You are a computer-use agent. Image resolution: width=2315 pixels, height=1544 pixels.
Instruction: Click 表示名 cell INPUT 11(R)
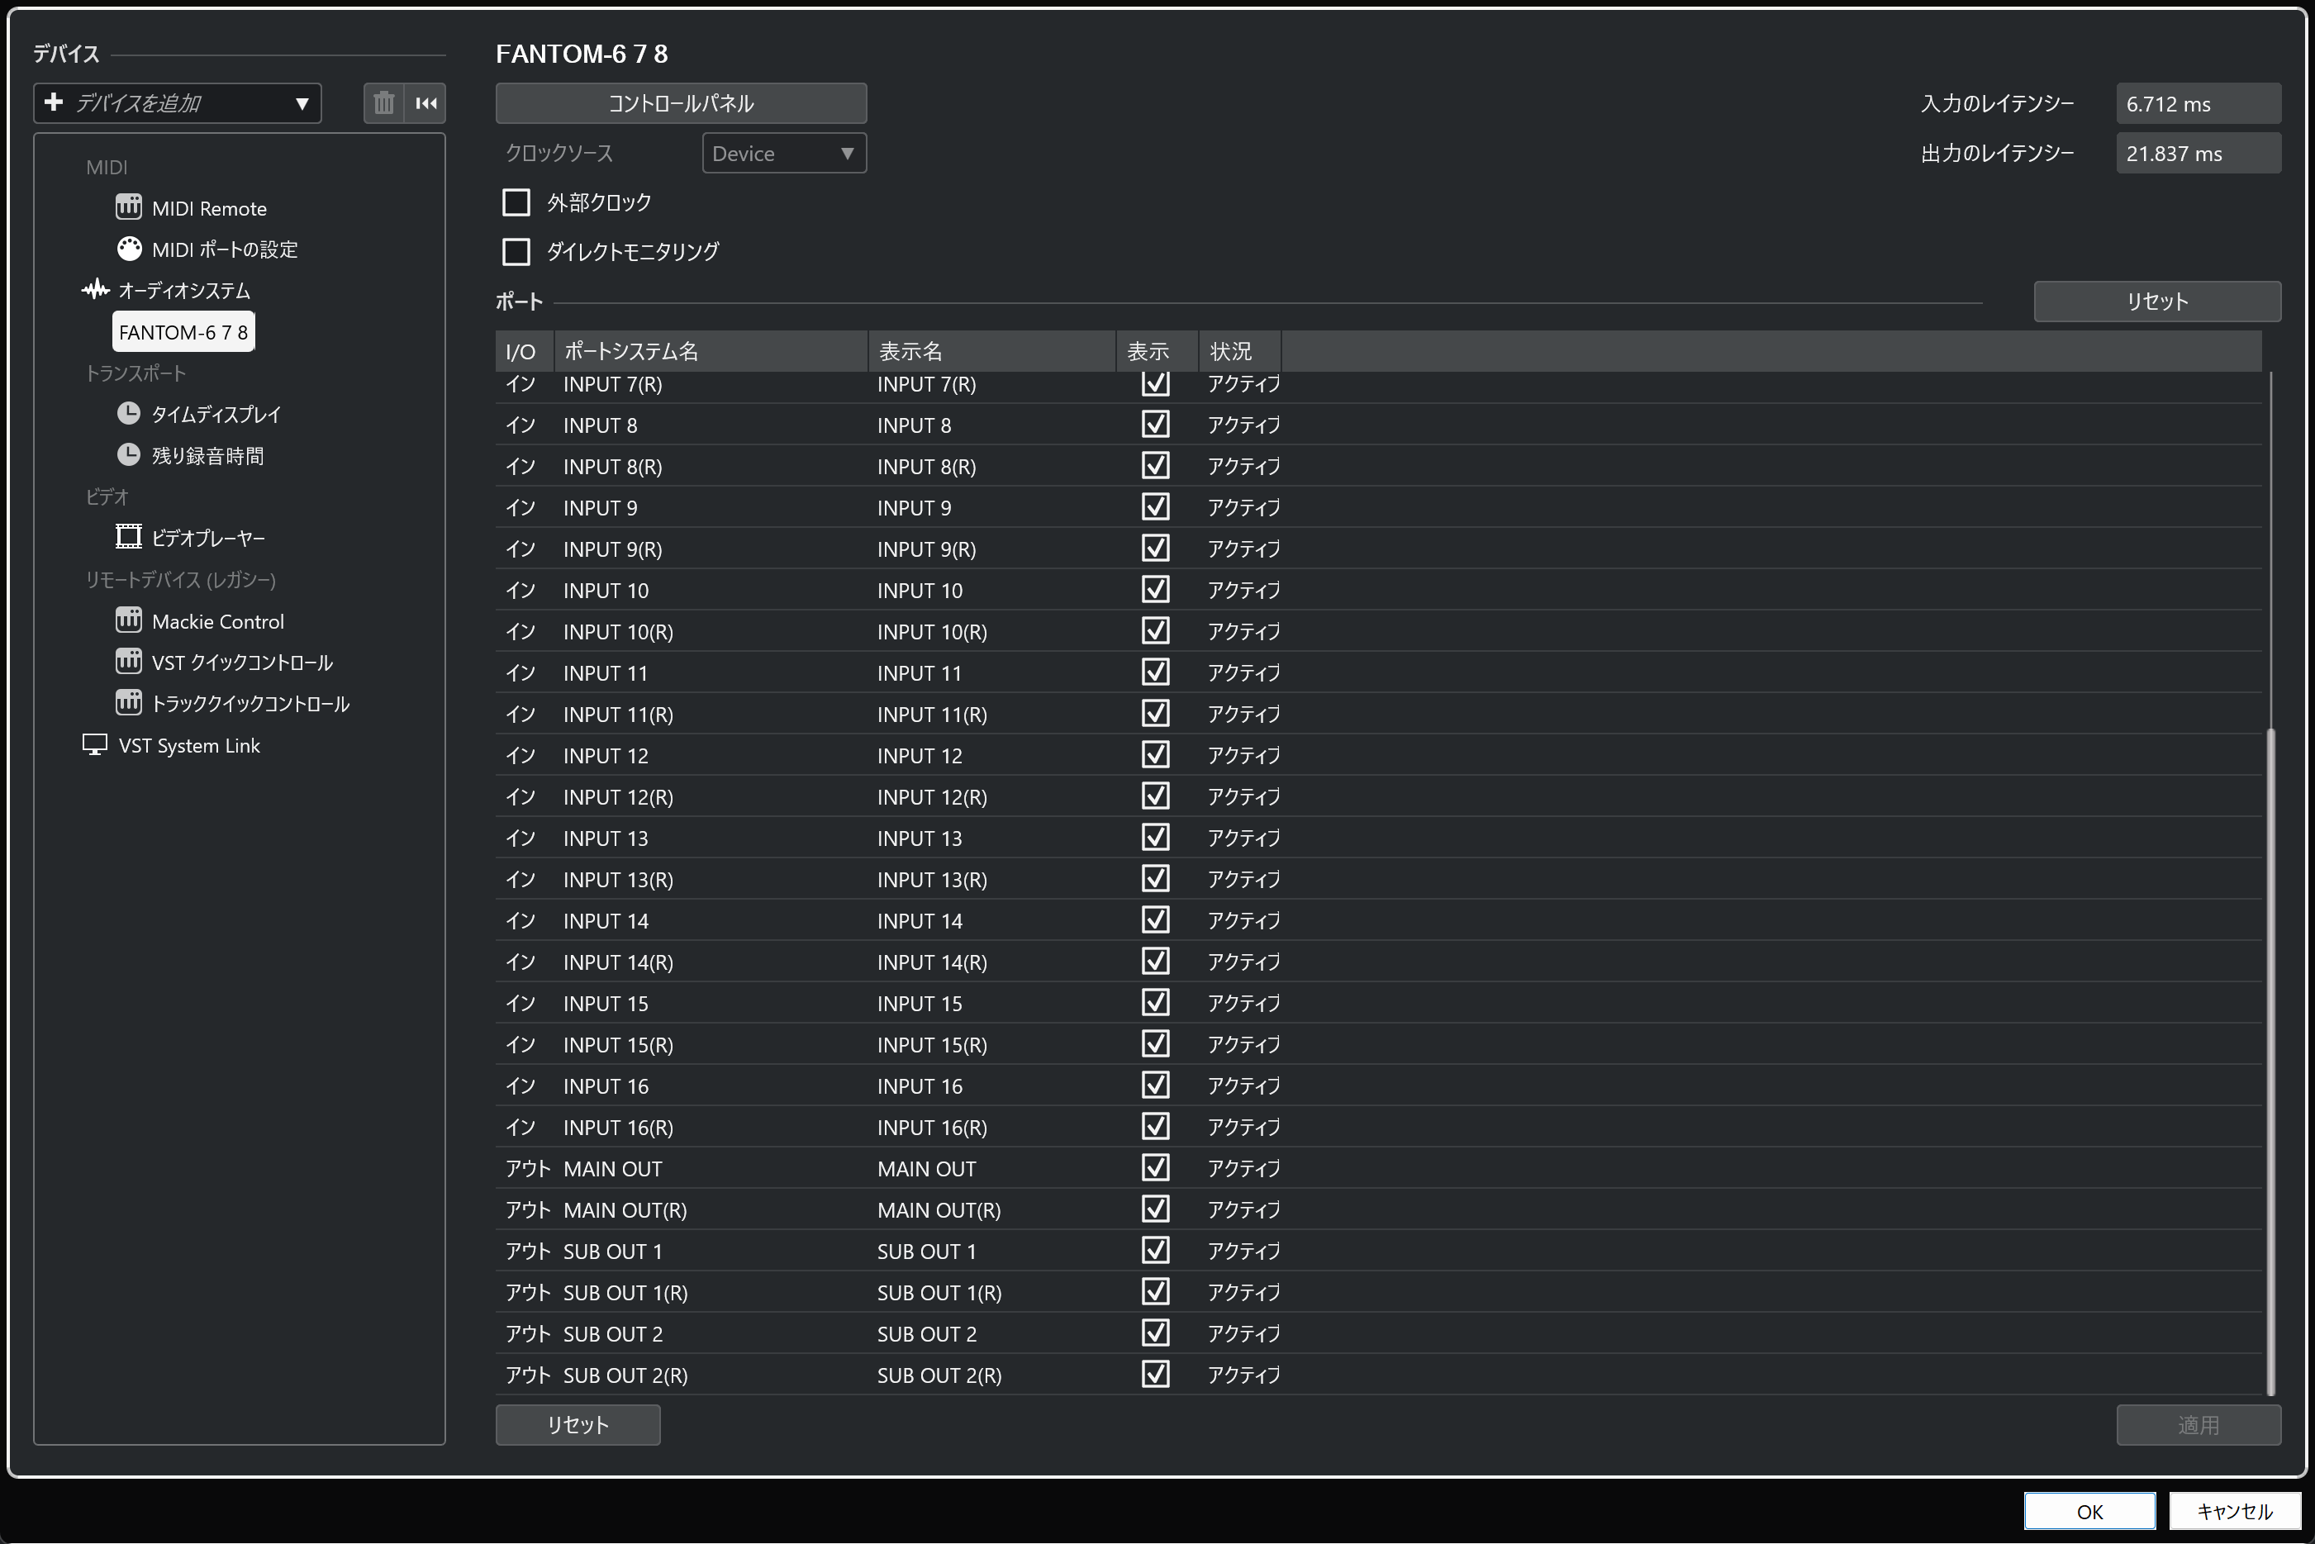click(933, 715)
